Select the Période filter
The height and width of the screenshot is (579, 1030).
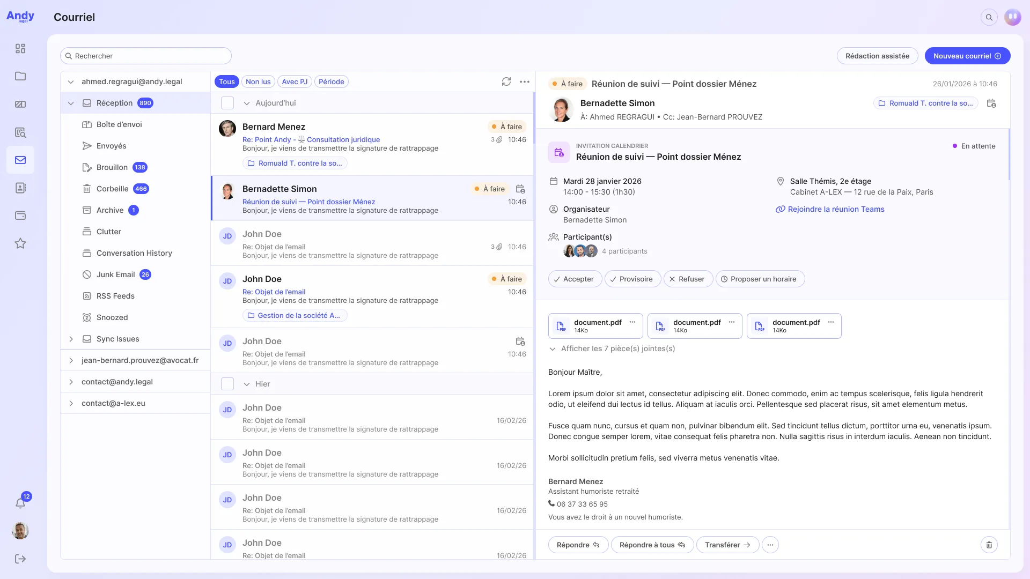tap(332, 81)
